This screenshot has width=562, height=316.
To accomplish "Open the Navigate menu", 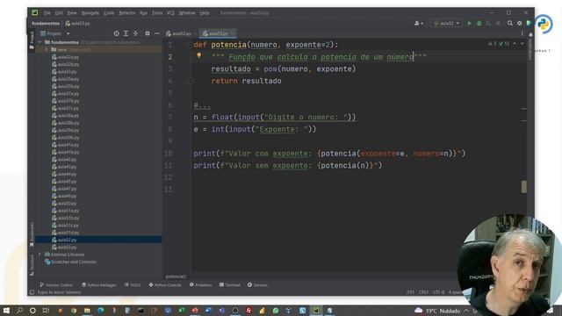I will coord(90,13).
